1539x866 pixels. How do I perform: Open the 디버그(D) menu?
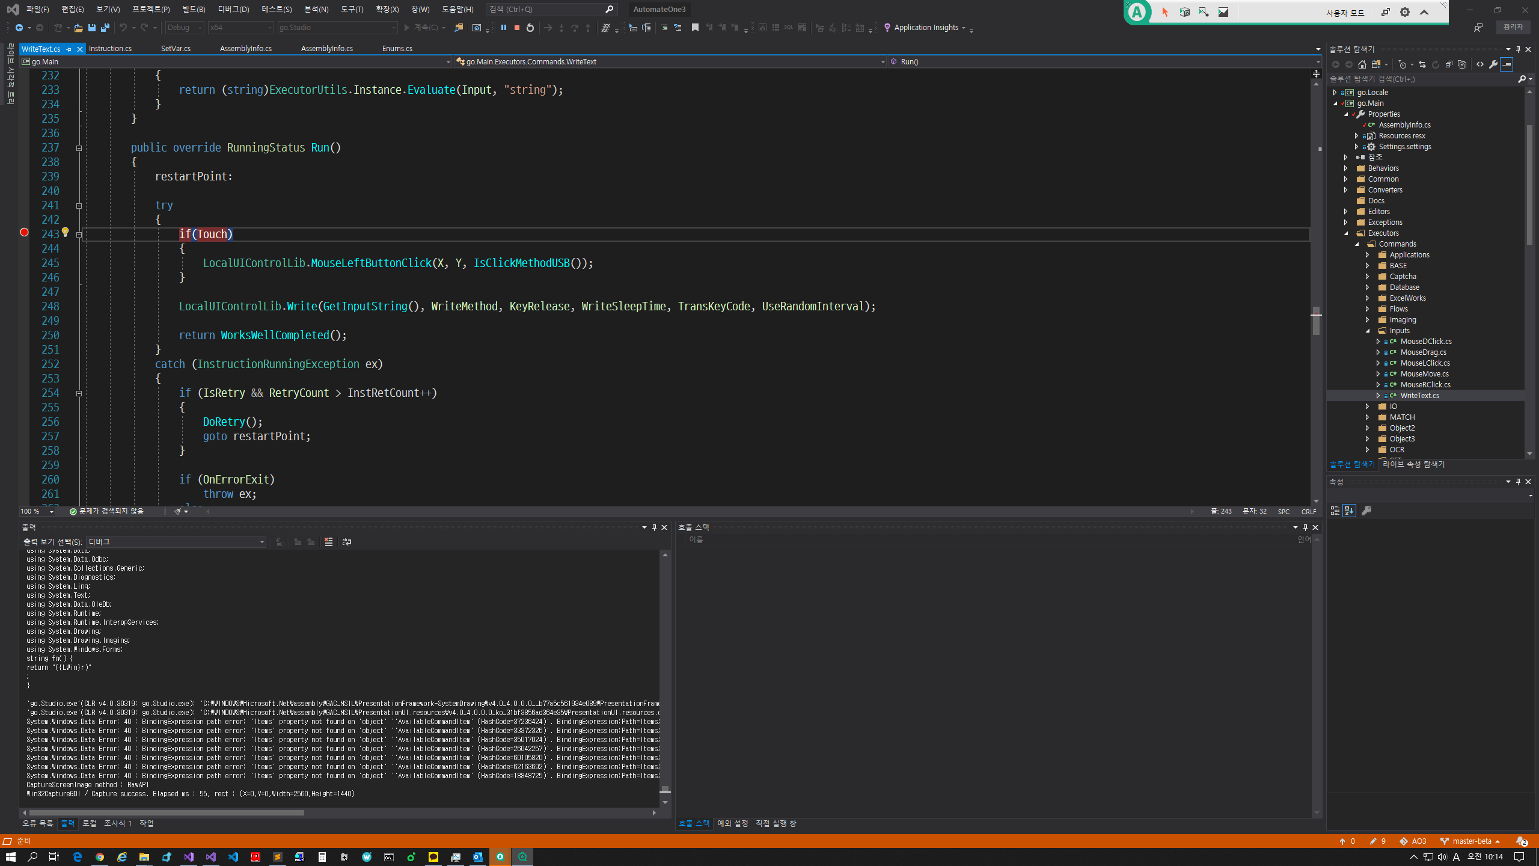pos(233,9)
